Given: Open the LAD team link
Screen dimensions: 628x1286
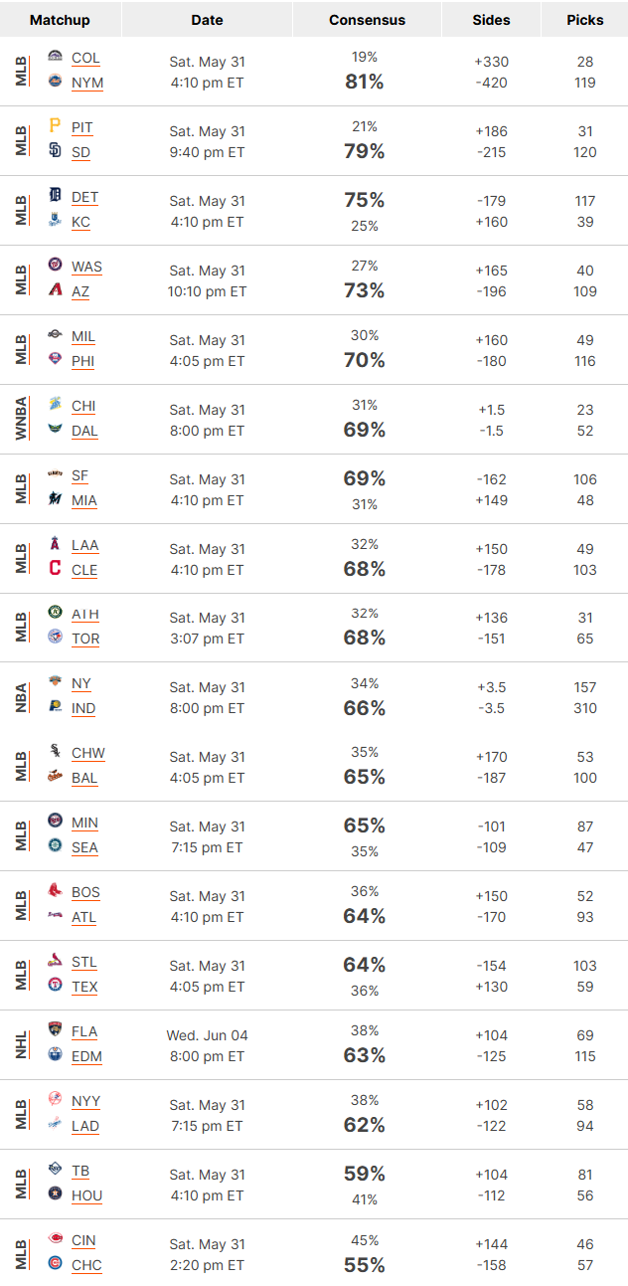Looking at the screenshot, I should coord(85,1126).
